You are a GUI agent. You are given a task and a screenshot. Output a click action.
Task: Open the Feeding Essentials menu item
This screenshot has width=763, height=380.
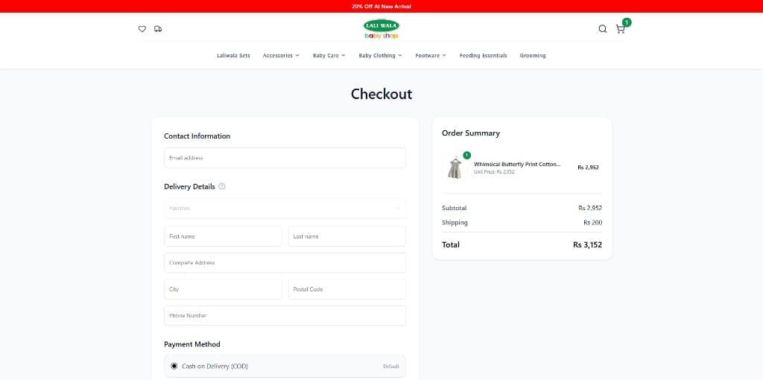click(x=483, y=55)
